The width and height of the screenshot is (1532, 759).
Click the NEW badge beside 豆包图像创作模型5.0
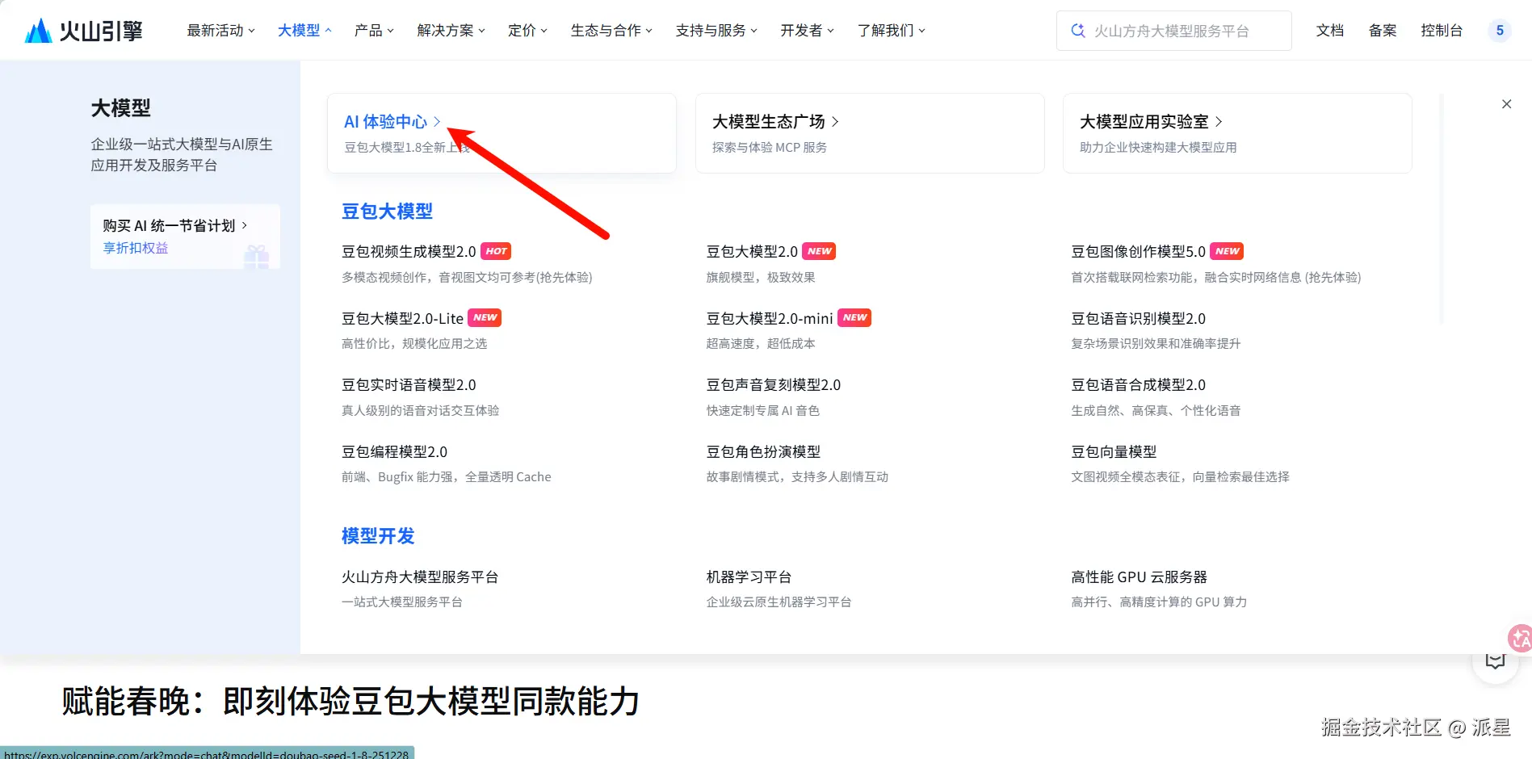(1227, 251)
